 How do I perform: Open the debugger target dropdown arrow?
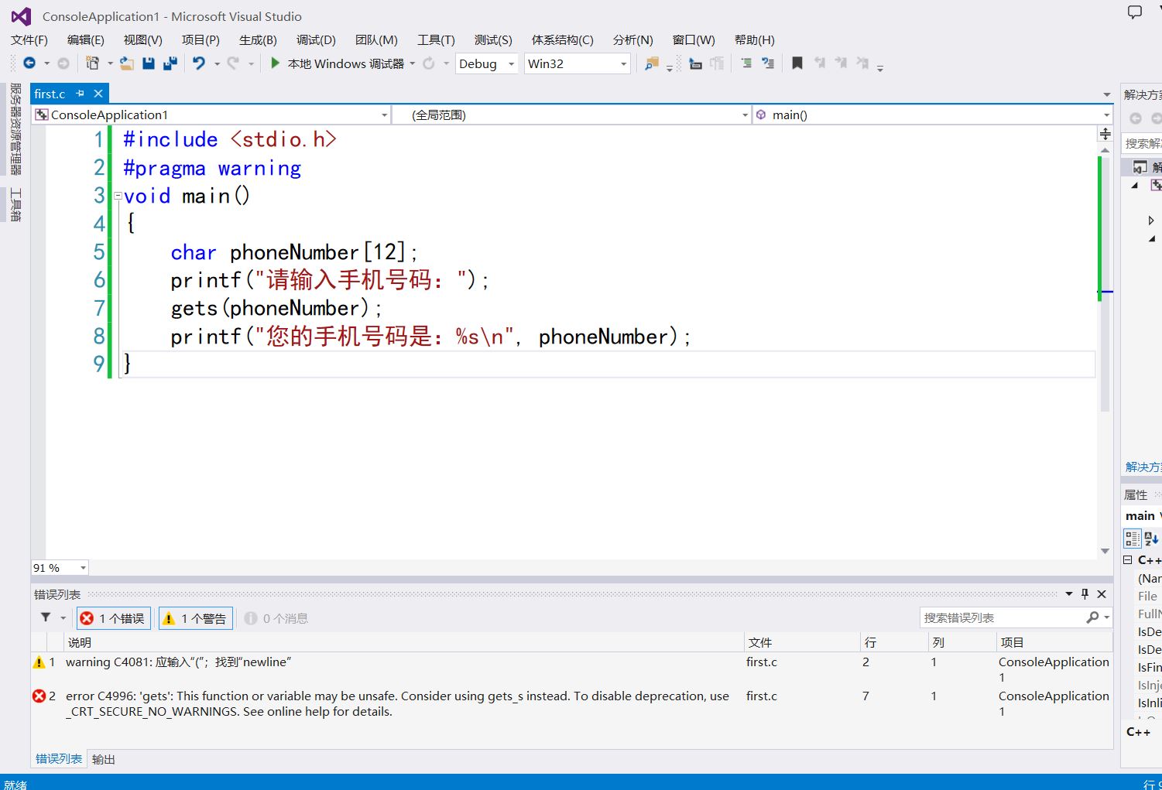[413, 63]
